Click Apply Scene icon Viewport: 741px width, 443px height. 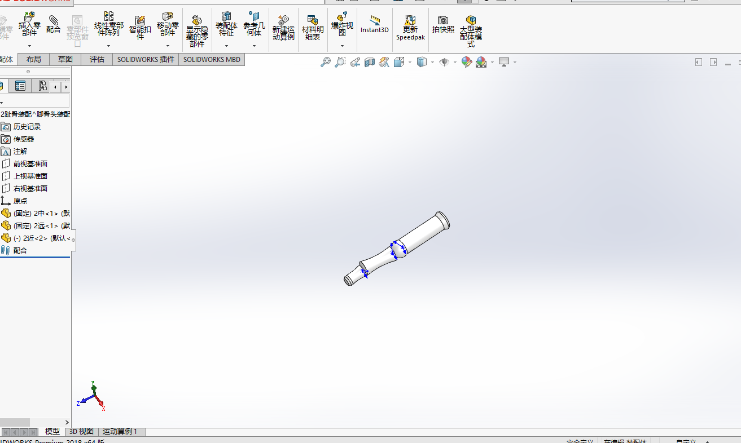click(x=481, y=62)
